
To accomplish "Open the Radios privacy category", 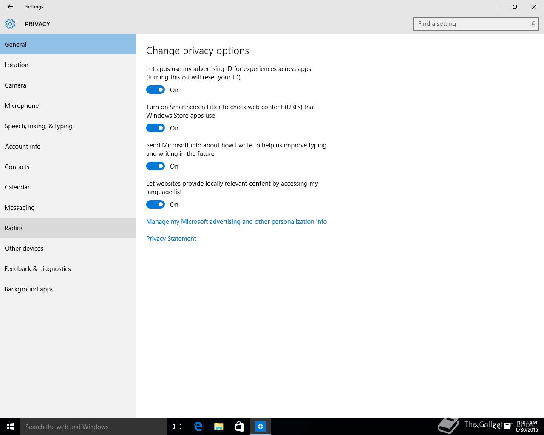I will click(x=68, y=228).
